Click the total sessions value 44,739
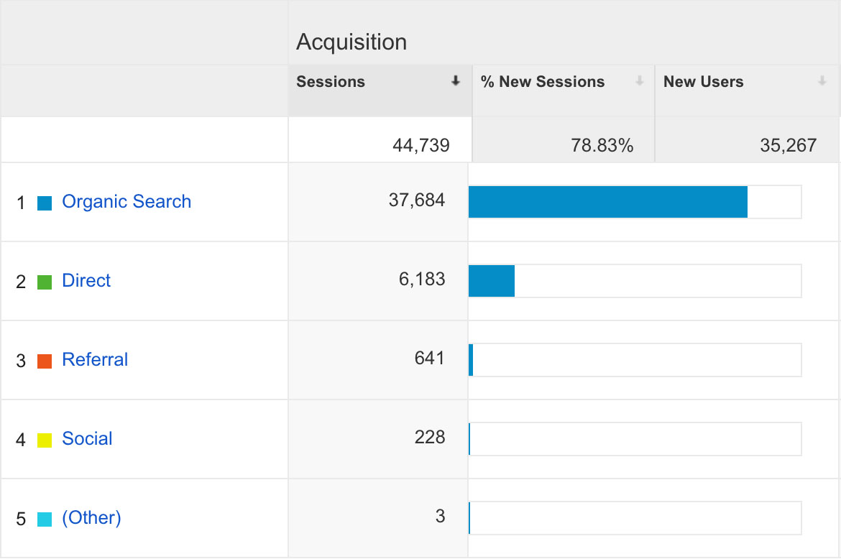This screenshot has height=559, width=841. (420, 146)
